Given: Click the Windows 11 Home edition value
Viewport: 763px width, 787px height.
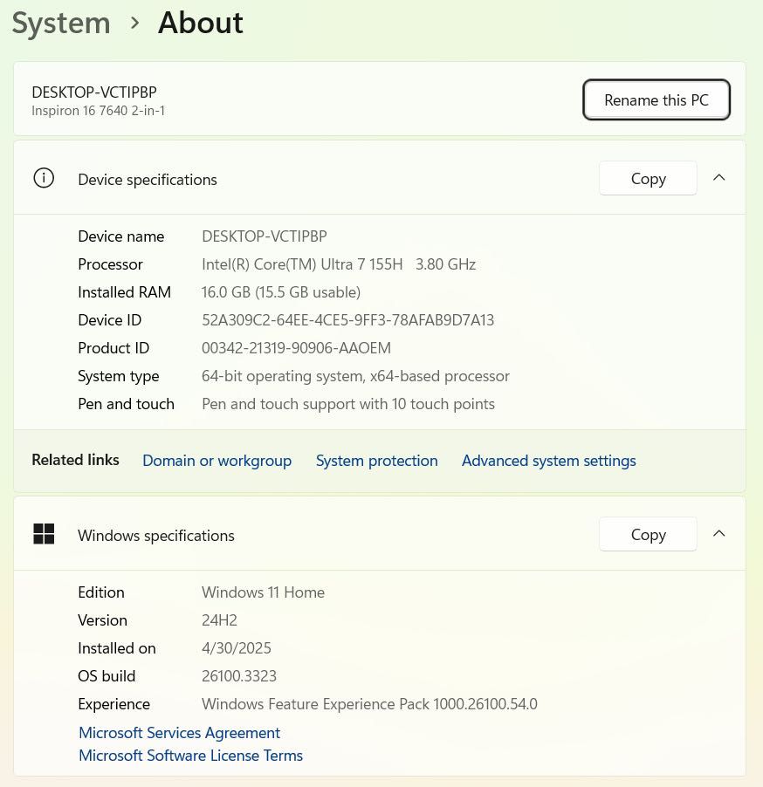Looking at the screenshot, I should pos(263,592).
